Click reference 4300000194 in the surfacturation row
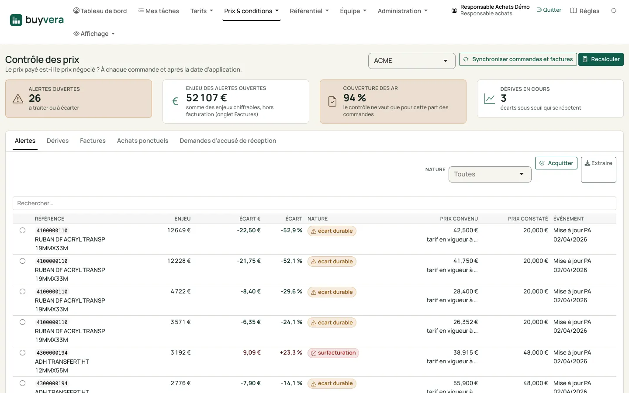Viewport: 629px width, 393px height. click(52, 353)
